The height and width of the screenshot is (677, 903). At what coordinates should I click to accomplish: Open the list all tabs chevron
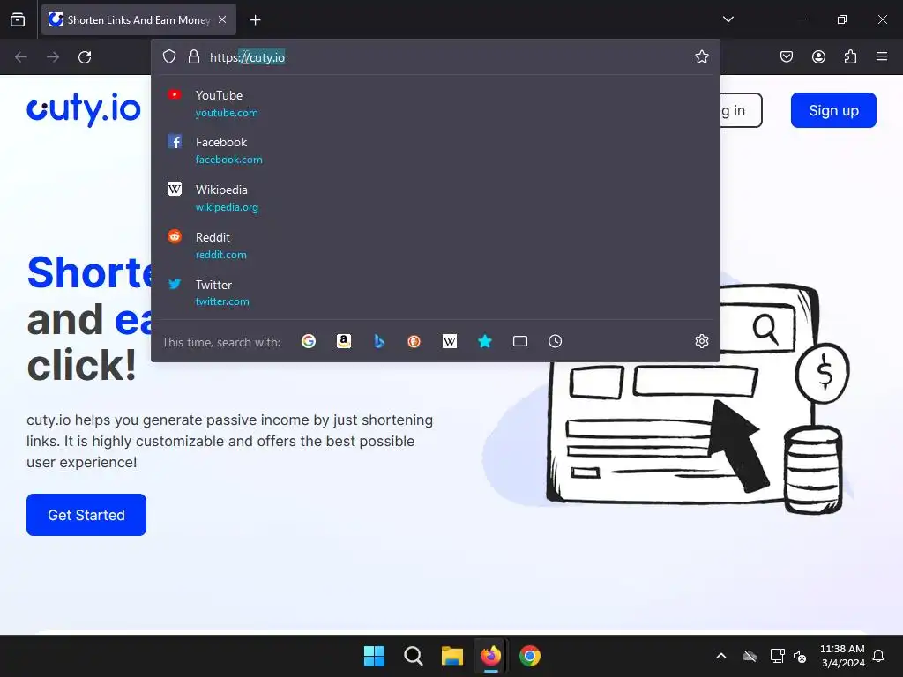point(728,19)
